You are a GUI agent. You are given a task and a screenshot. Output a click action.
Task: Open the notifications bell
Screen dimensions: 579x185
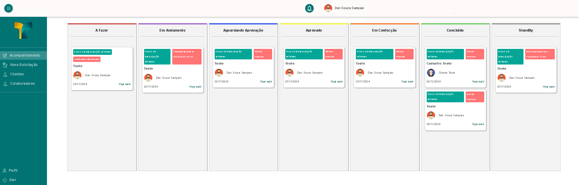click(309, 8)
